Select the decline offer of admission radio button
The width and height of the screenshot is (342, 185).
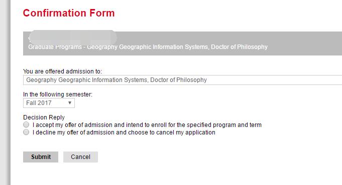pos(26,132)
